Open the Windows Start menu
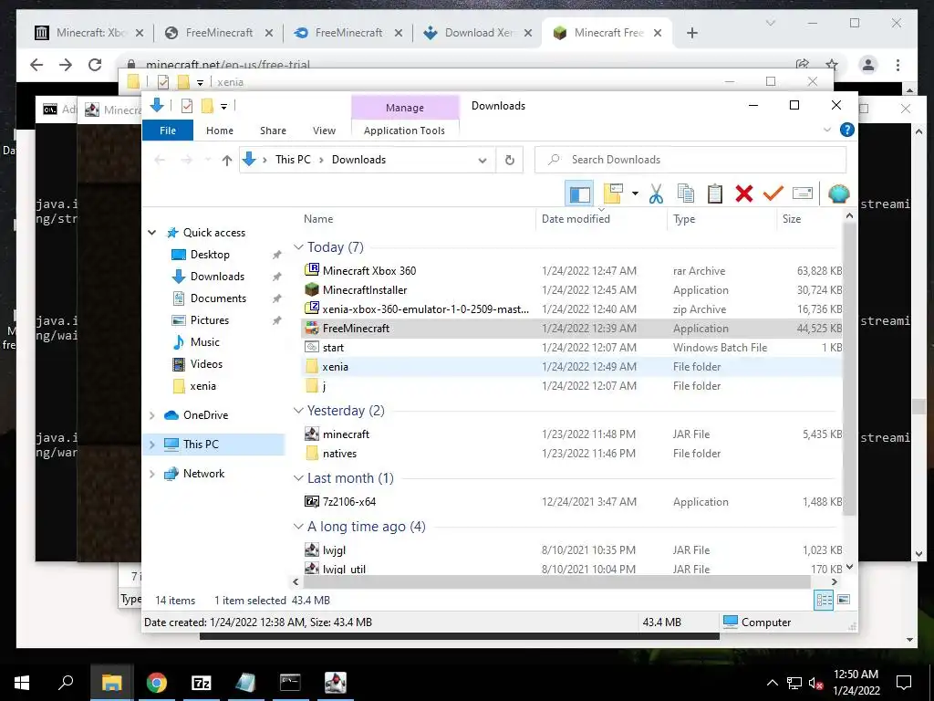Viewport: 934px width, 701px height. pos(22,682)
